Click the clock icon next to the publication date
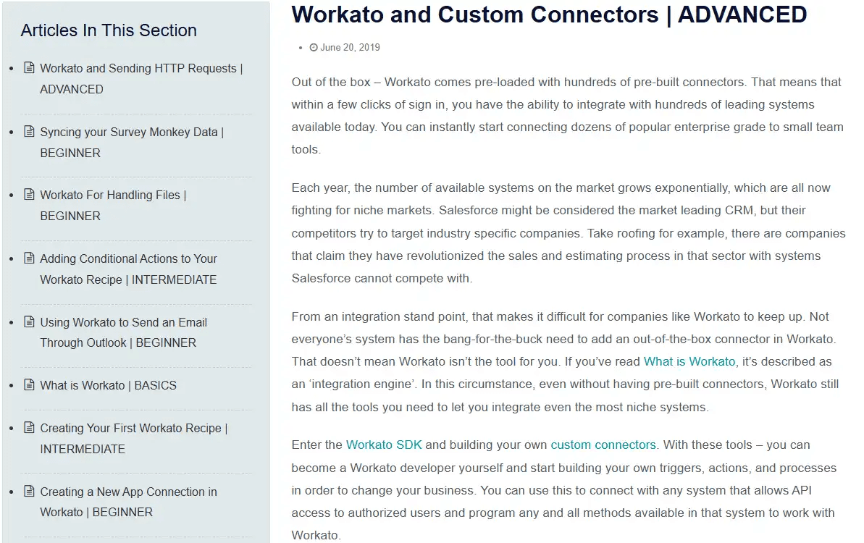Image resolution: width=864 pixels, height=543 pixels. tap(314, 47)
